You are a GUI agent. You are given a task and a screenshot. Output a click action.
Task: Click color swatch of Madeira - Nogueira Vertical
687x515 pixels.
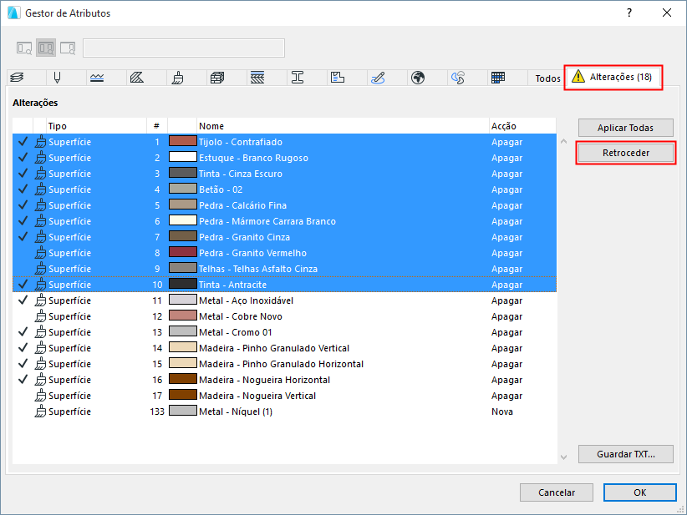point(183,395)
